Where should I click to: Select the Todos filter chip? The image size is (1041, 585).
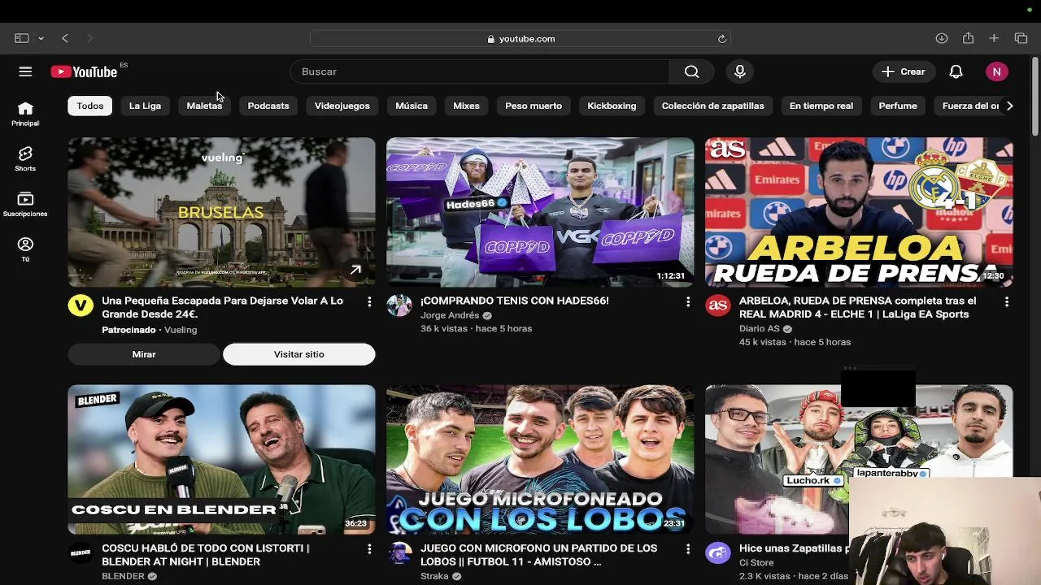coord(89,106)
